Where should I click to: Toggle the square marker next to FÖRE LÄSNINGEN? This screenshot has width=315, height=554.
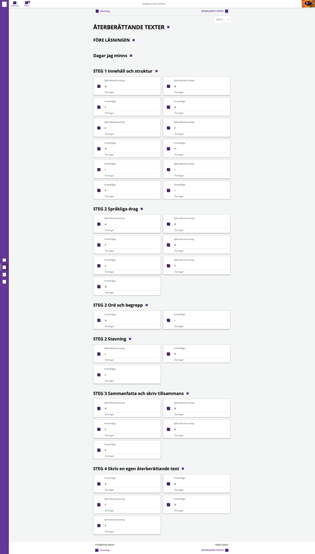pos(133,40)
